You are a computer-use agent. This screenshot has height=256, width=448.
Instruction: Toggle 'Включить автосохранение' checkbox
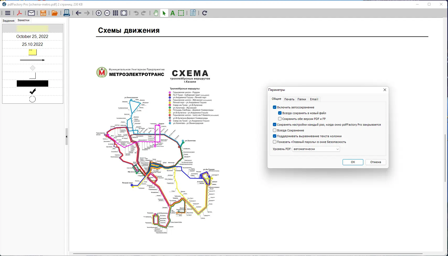[x=275, y=107]
